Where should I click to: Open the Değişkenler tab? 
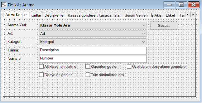54,15
